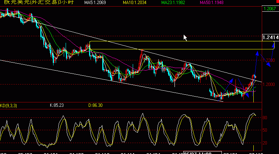The width and height of the screenshot is (279, 154).
Task: Click the current price box 1.2067
Action: [x=270, y=9]
